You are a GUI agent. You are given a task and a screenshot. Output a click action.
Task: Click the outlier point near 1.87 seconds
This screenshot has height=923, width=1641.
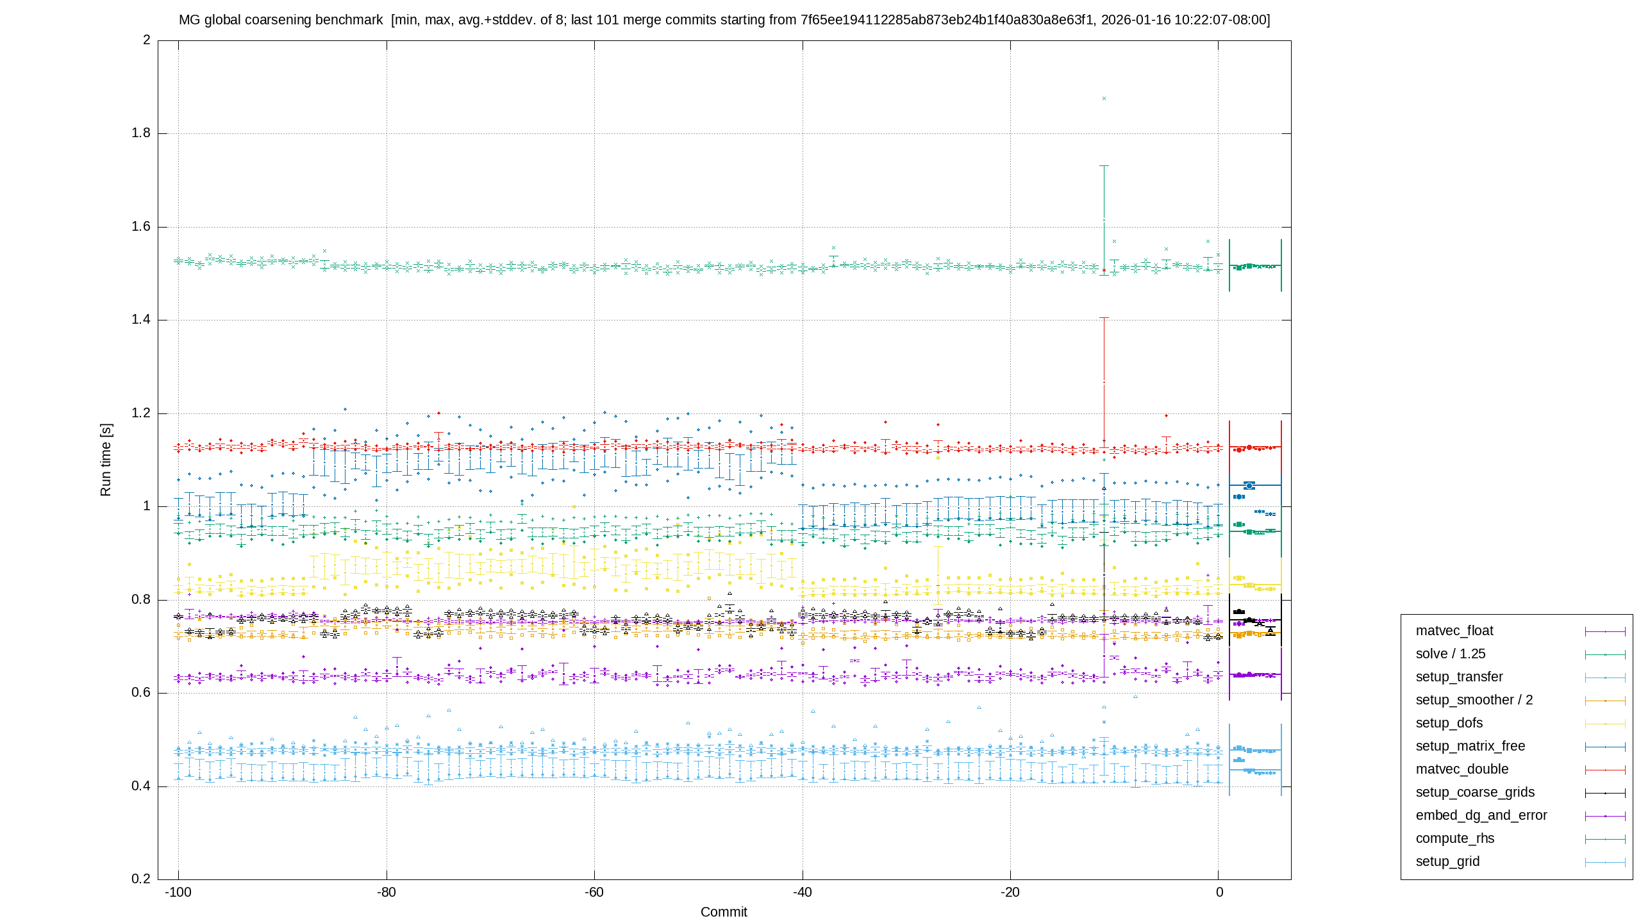click(1104, 99)
